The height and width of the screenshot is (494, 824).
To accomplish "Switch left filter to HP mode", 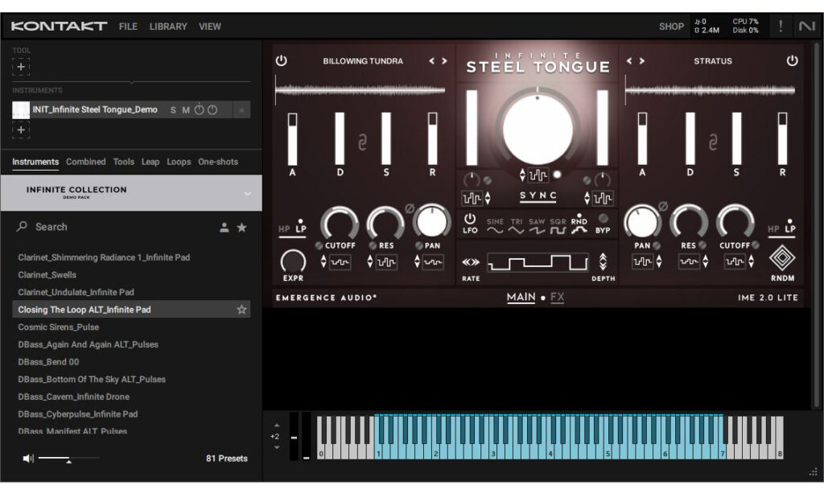I will pos(284,229).
